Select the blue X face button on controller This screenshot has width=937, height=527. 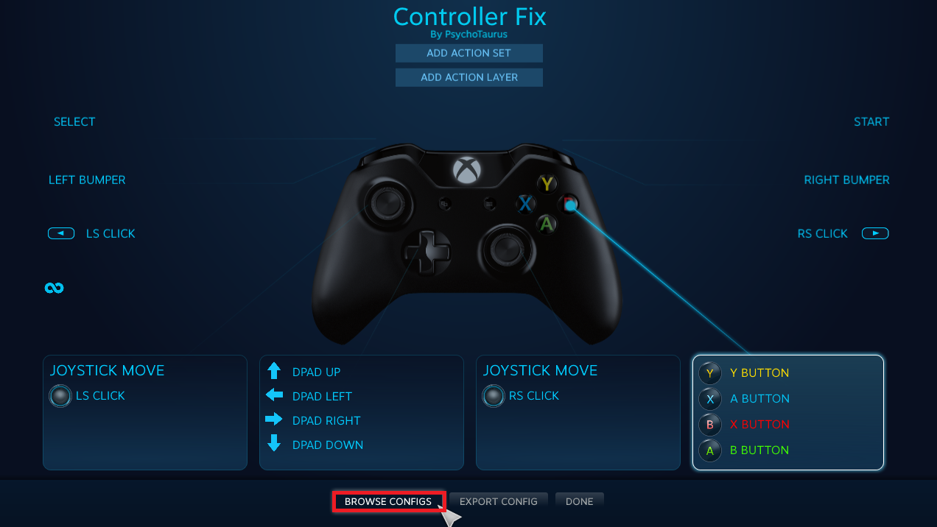pyautogui.click(x=525, y=204)
